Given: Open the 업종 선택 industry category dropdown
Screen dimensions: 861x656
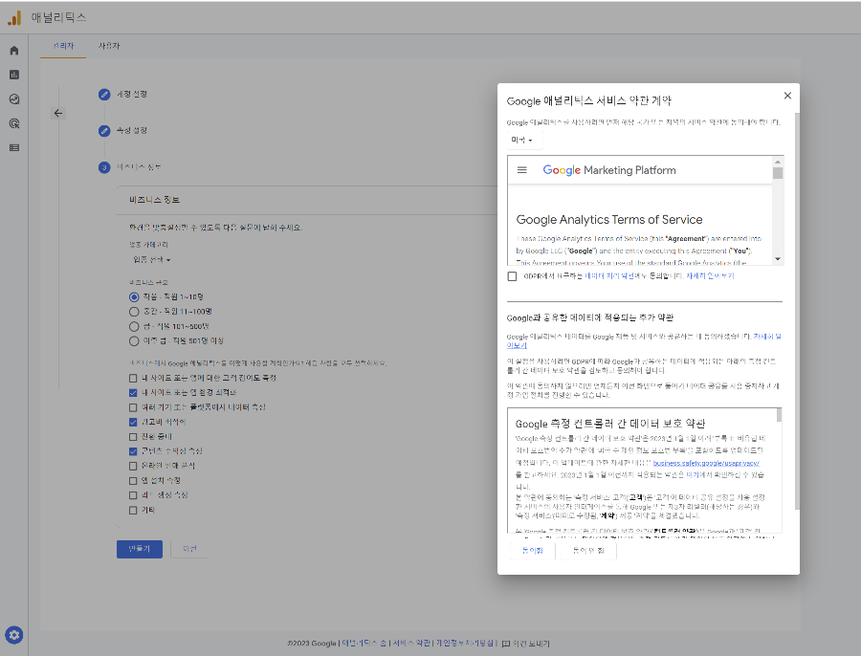Looking at the screenshot, I should click(152, 260).
